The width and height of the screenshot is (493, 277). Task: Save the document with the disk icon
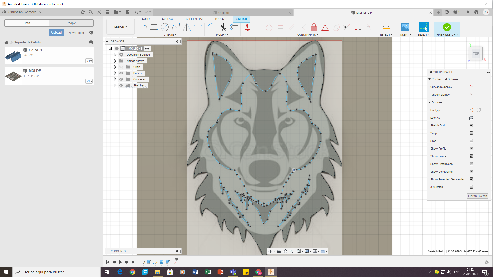tap(128, 12)
